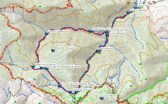Image resolution: width=168 pixels, height=104 pixels.
Task: Click 'Prados Del Horcajuelo' label text
Action: click(x=83, y=90)
